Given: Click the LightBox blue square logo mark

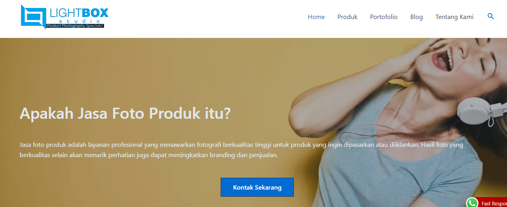Looking at the screenshot, I should (33, 17).
